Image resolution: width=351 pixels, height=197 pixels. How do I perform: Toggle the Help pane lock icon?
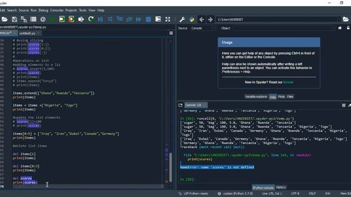(348, 28)
